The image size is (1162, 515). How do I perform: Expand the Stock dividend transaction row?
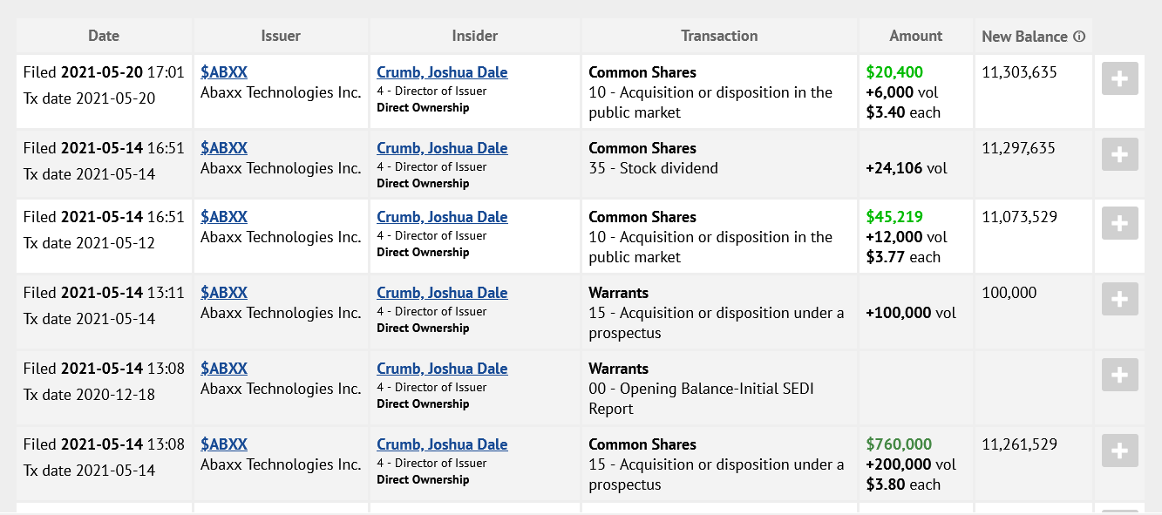(x=1120, y=154)
